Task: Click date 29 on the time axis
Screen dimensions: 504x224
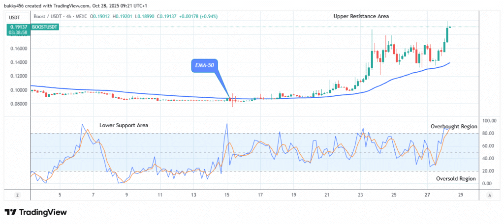Action: point(461,195)
